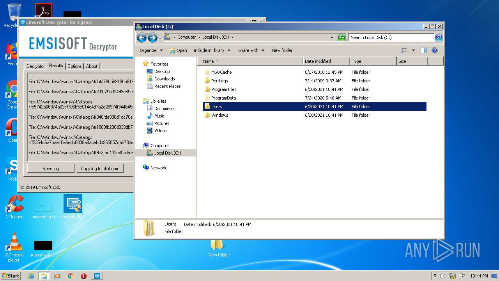Select the Users folder row
Screen dimensions: 499x281
pos(315,107)
